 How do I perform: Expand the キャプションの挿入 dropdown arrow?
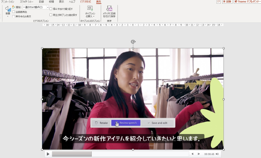click(94, 16)
